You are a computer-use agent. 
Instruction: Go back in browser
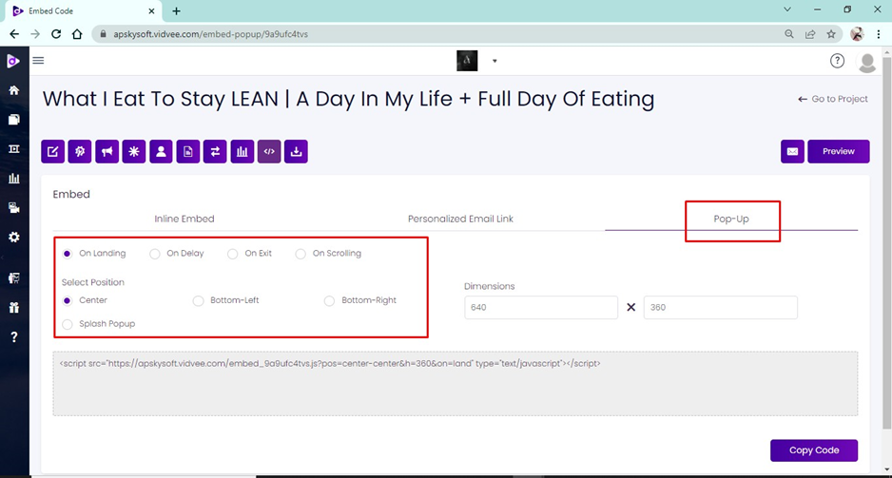point(14,34)
